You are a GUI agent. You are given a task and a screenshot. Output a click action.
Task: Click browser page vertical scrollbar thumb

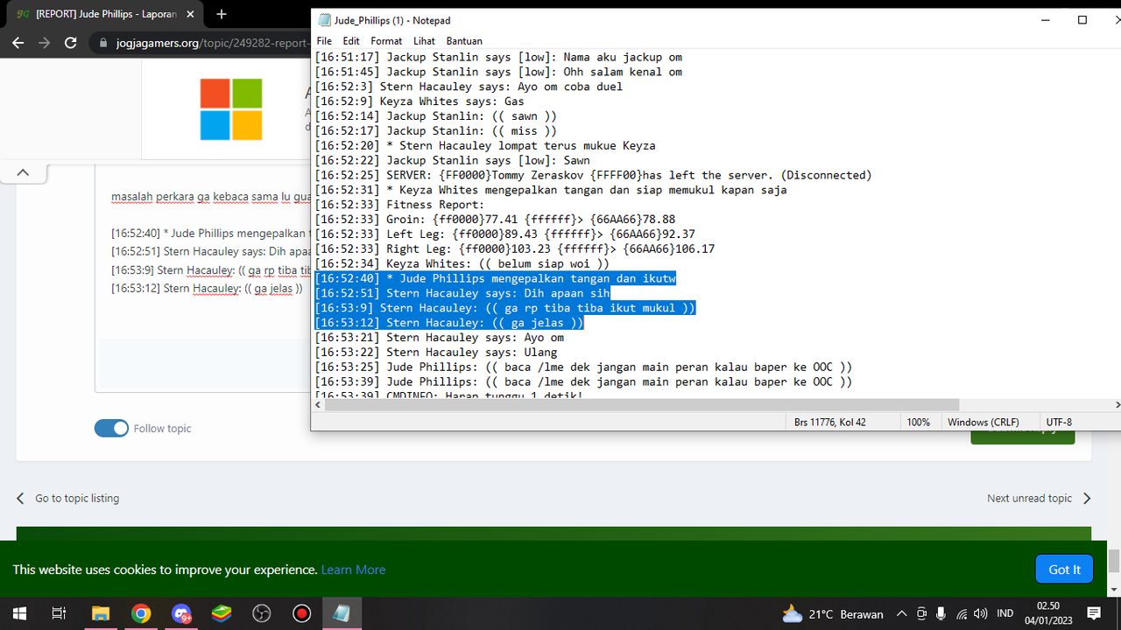(x=1114, y=561)
